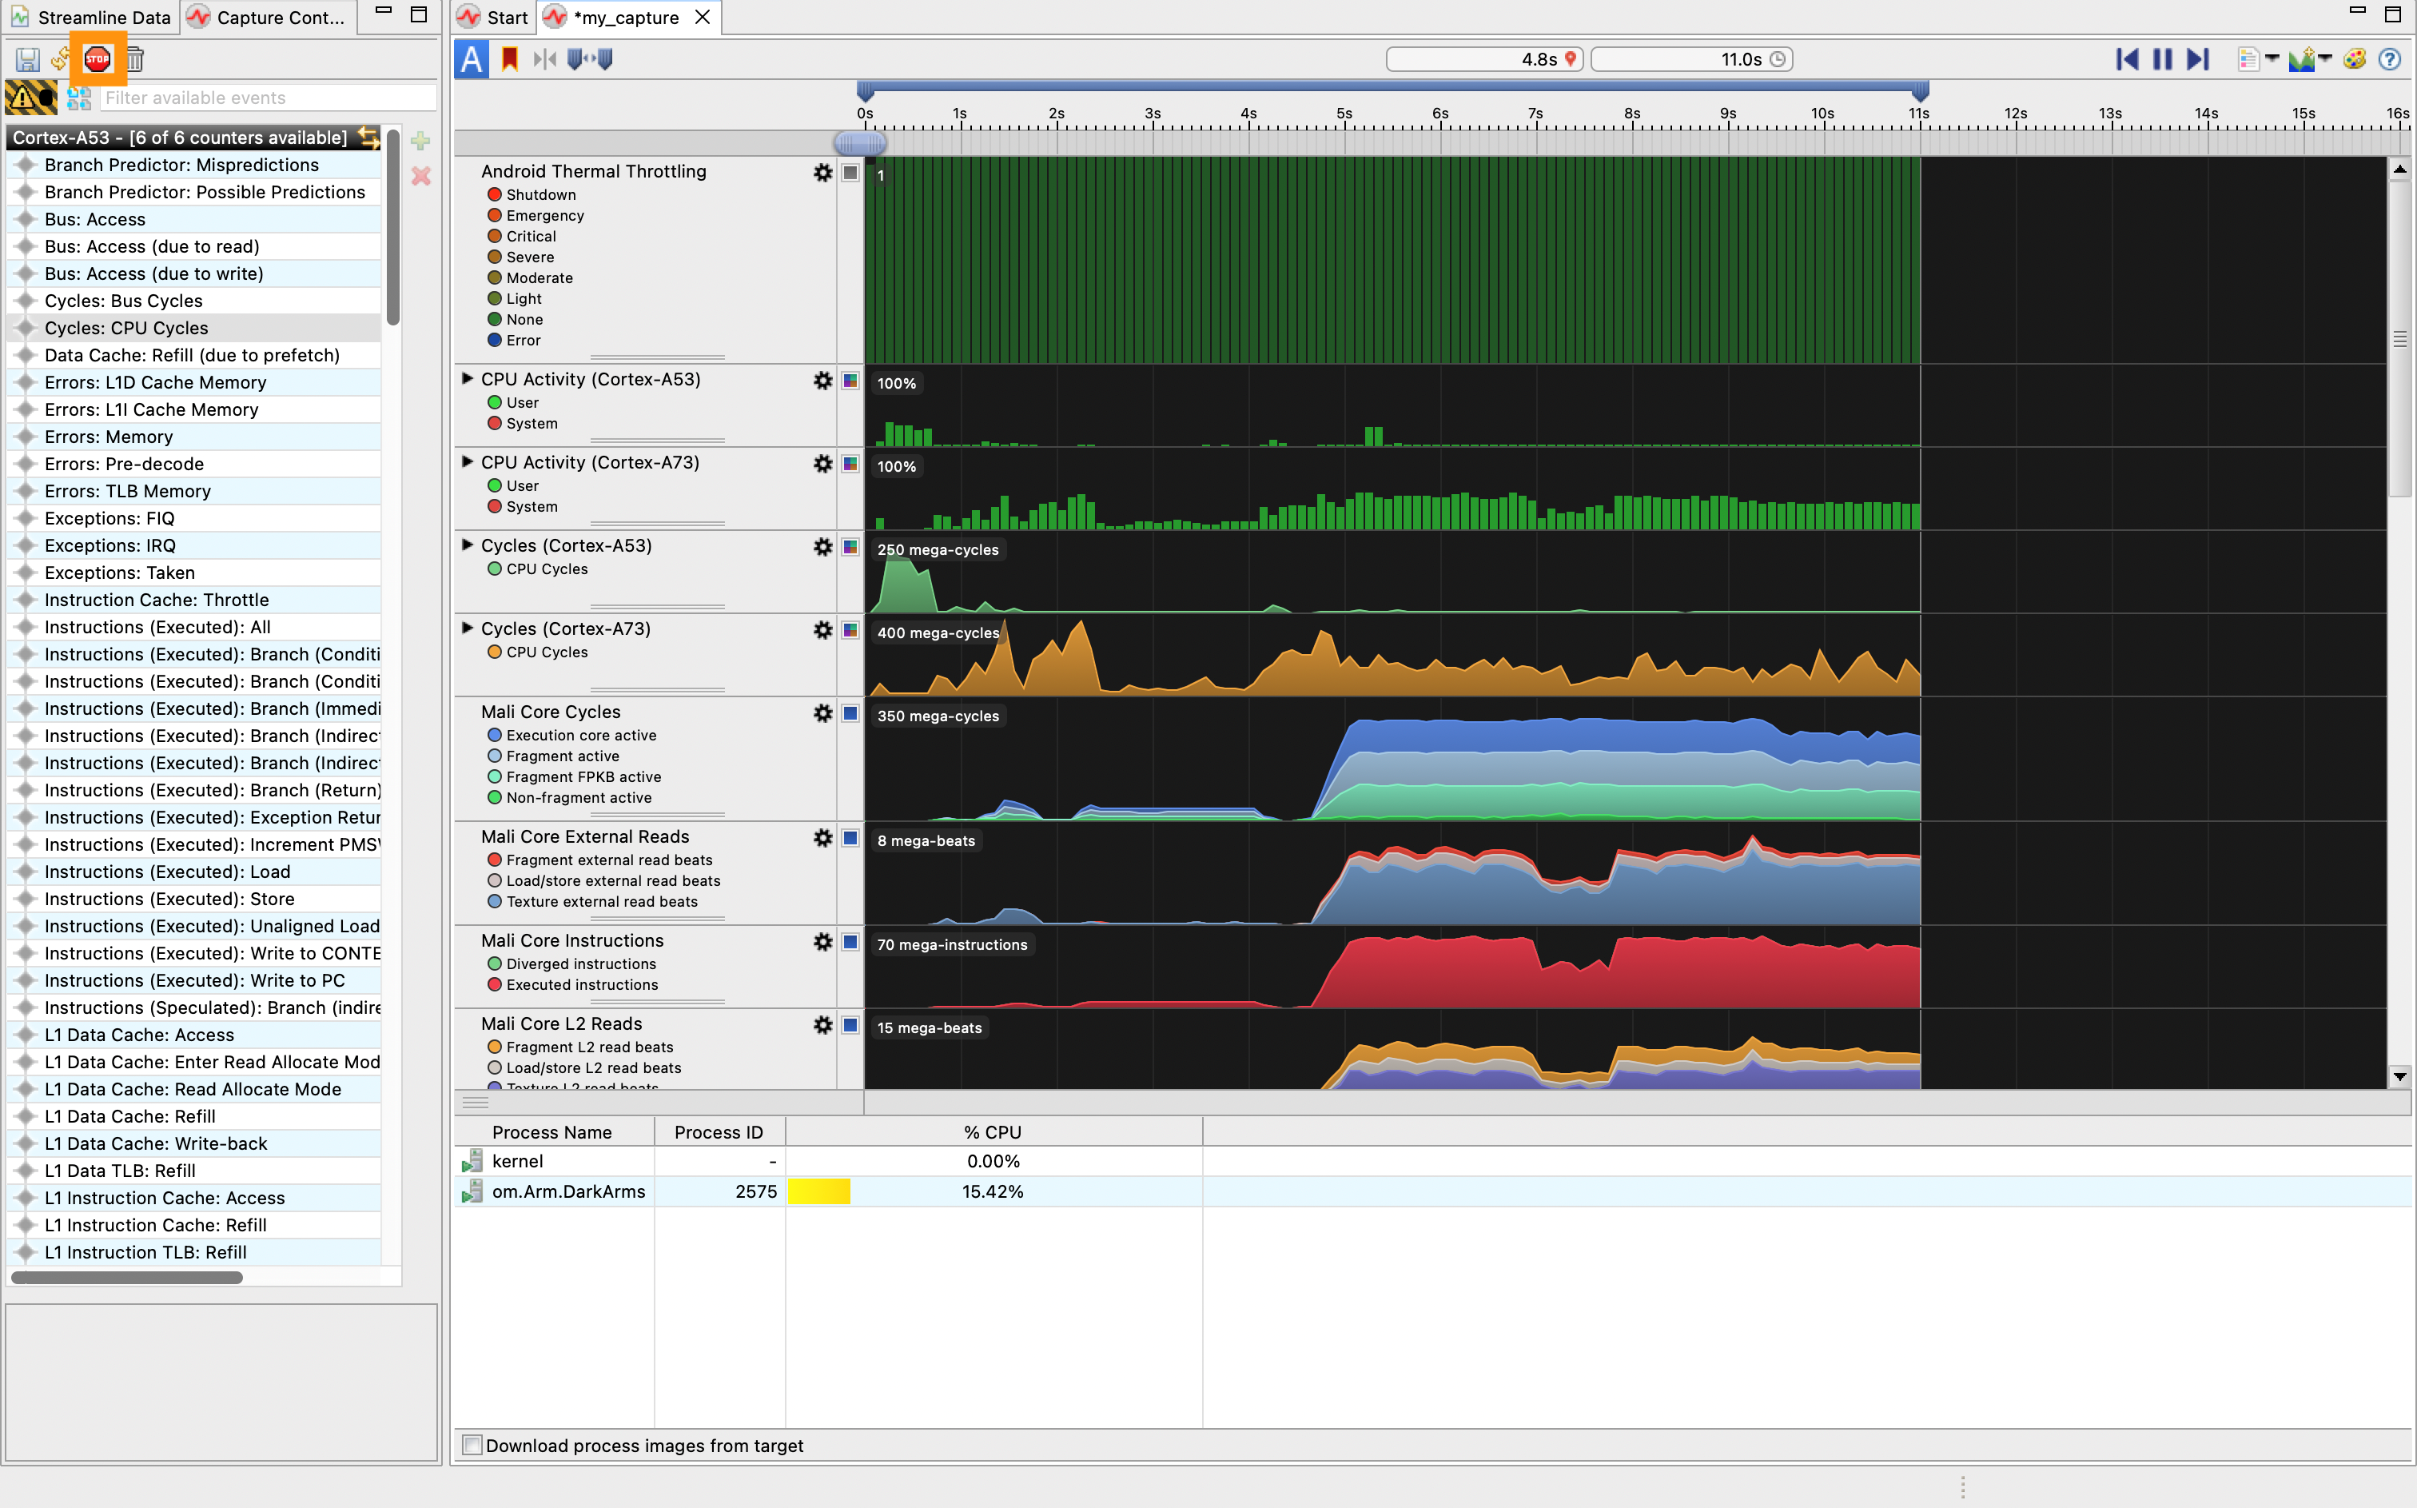Click the flag/marker icon in toolbar

pos(511,59)
